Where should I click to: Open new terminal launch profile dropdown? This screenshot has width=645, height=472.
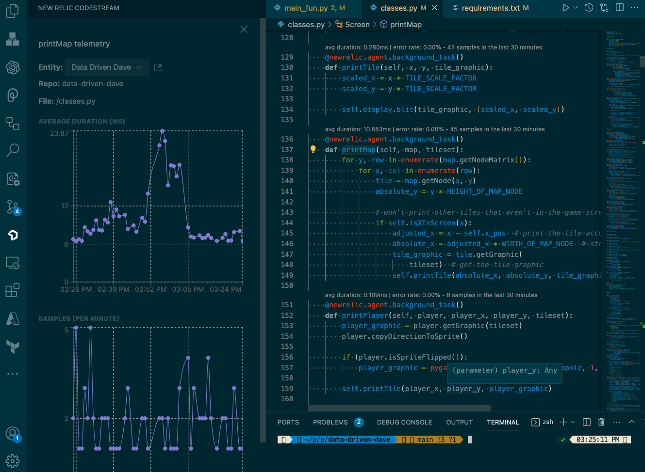tap(573, 422)
